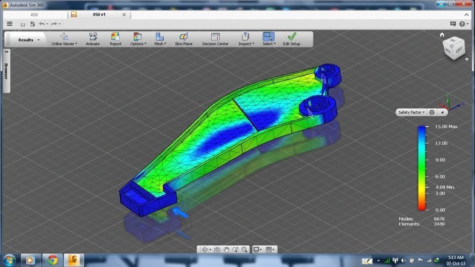Open the hamburger application menu
This screenshot has width=475, height=267.
pyautogui.click(x=10, y=24)
